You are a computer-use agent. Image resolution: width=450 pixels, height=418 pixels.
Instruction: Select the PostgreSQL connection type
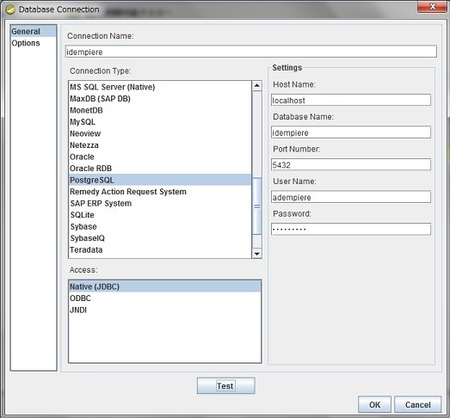(x=160, y=180)
